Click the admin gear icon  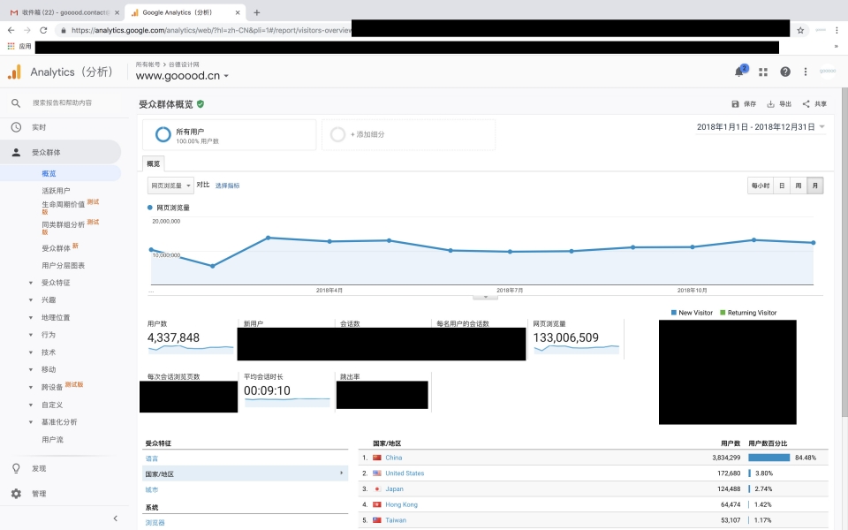pos(16,493)
